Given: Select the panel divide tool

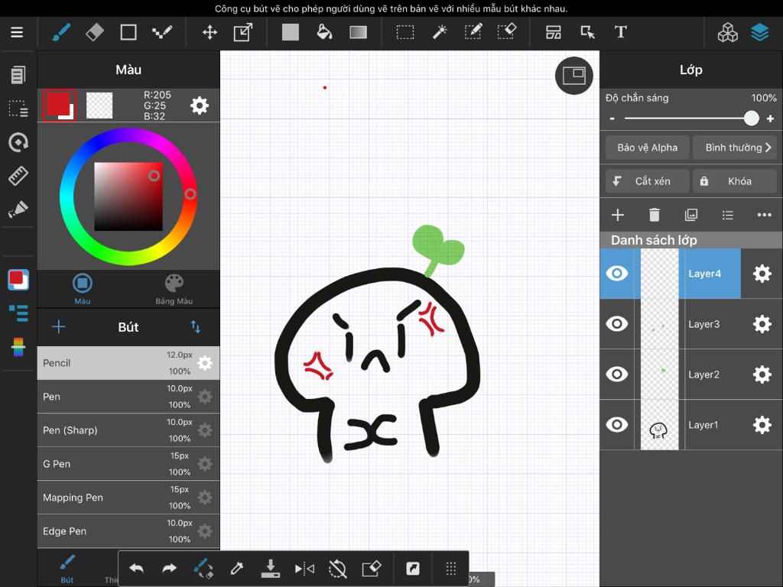Looking at the screenshot, I should 554,32.
